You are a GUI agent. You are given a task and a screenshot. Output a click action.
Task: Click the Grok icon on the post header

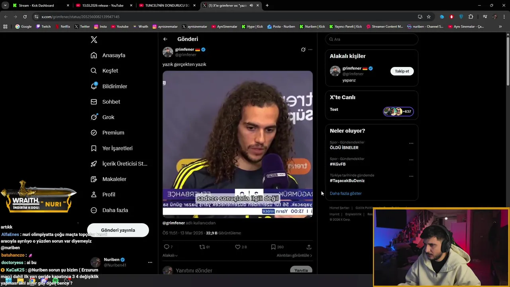[303, 50]
